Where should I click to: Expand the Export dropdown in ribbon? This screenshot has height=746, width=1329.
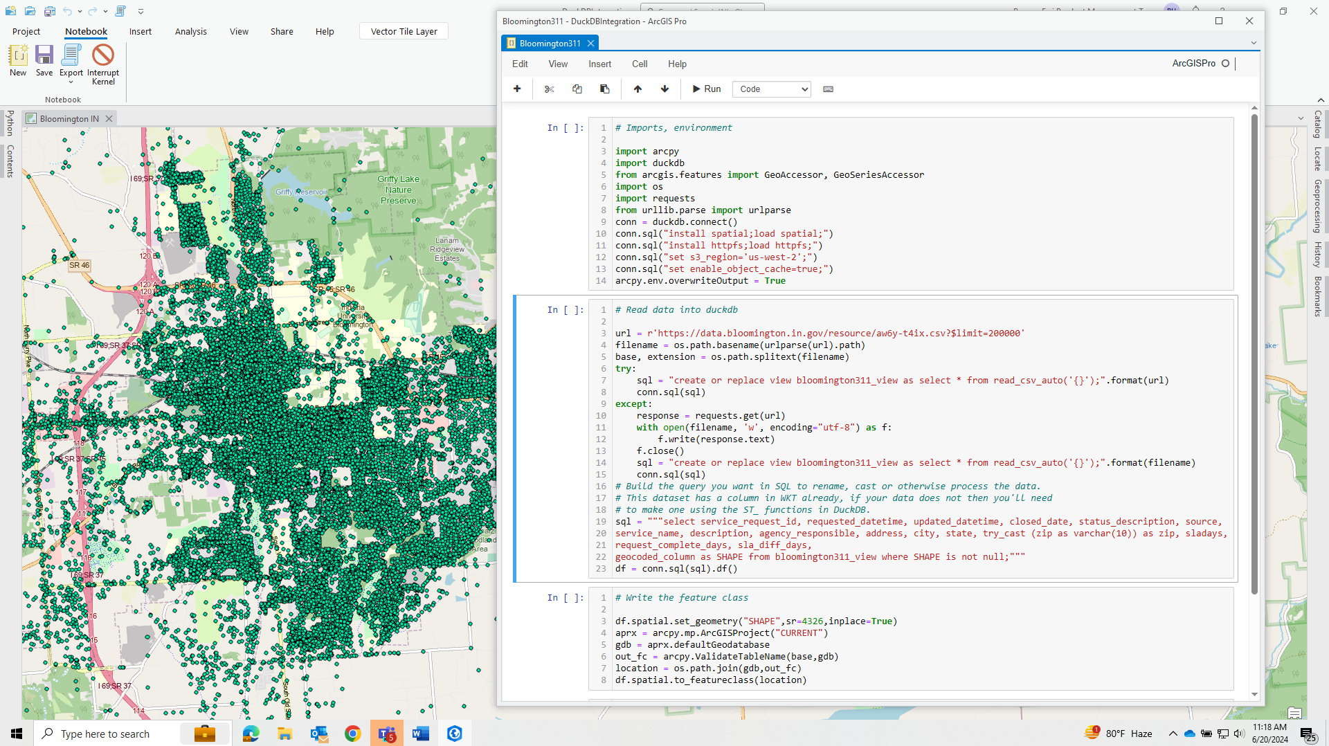[71, 82]
